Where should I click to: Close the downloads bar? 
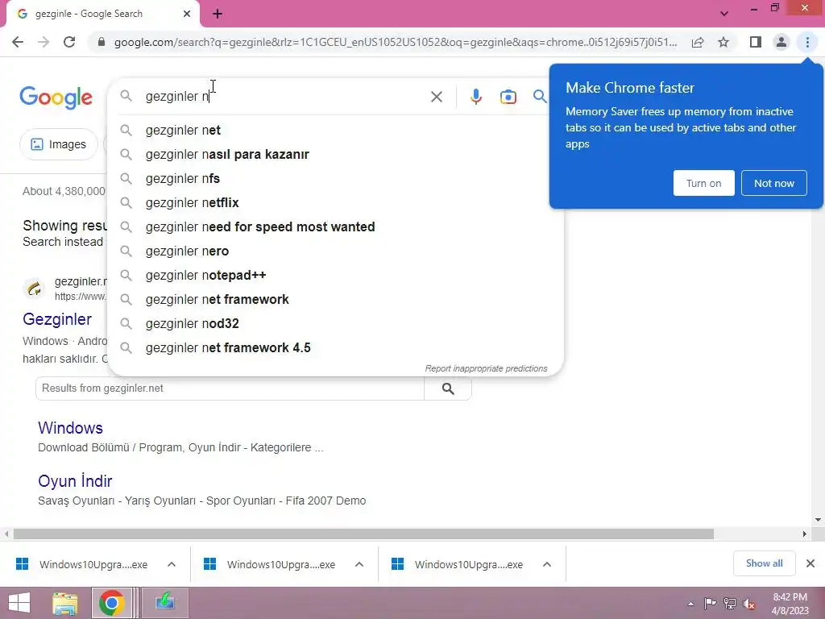click(810, 563)
